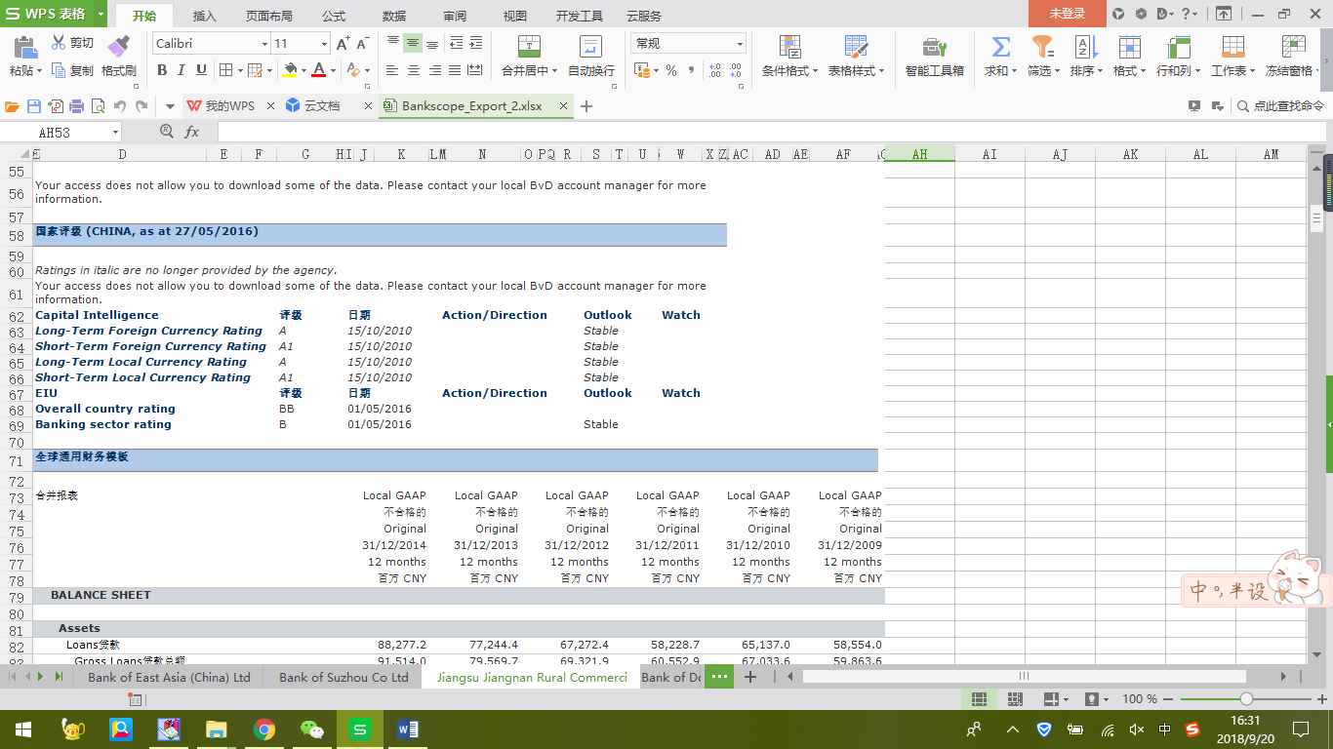Open the number format (常规) dropdown
The height and width of the screenshot is (749, 1333).
[x=740, y=44]
